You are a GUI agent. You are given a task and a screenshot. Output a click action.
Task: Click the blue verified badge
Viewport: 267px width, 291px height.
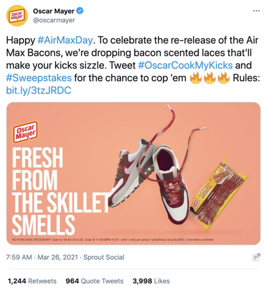[80, 11]
